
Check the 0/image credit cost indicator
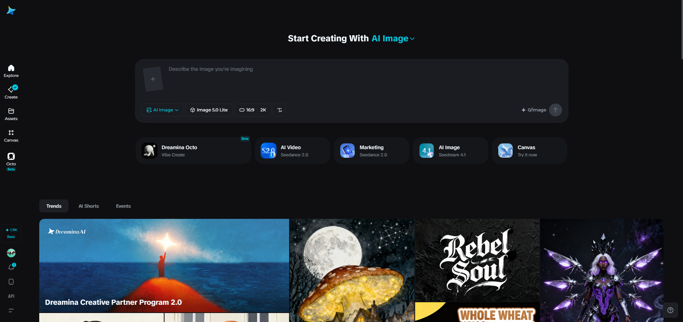[x=534, y=110]
